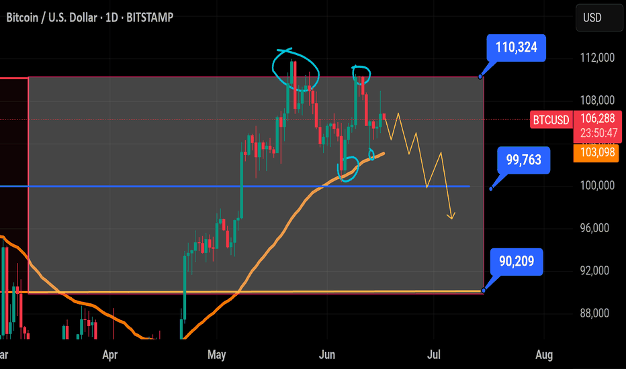Click the May label on time axis
This screenshot has height=369, width=626.
[x=217, y=355]
